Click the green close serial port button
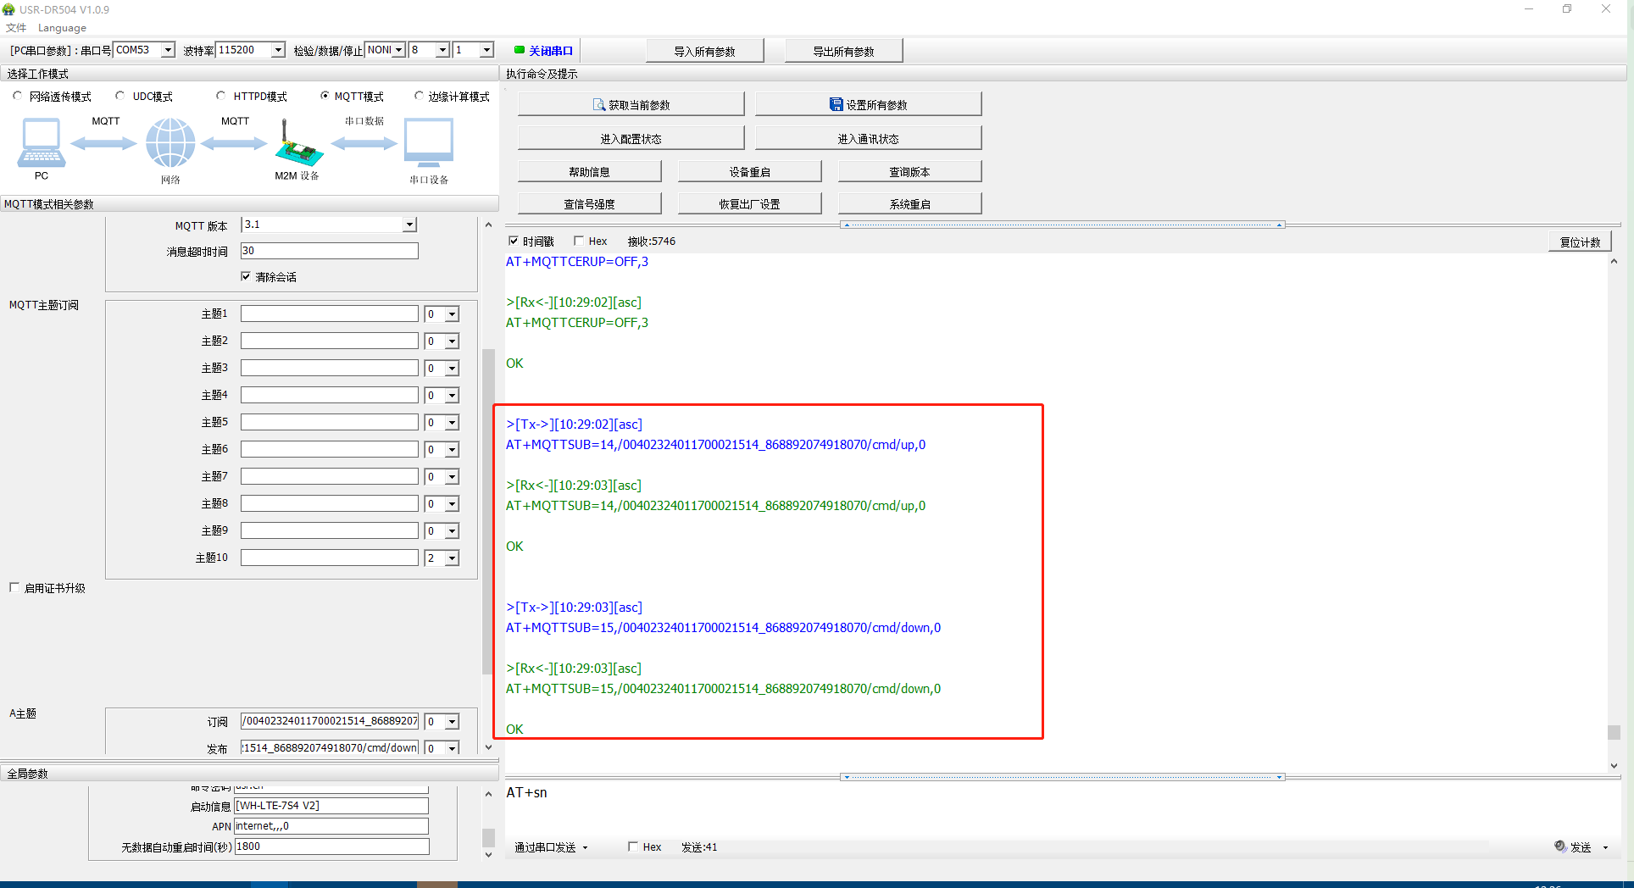 pyautogui.click(x=544, y=51)
